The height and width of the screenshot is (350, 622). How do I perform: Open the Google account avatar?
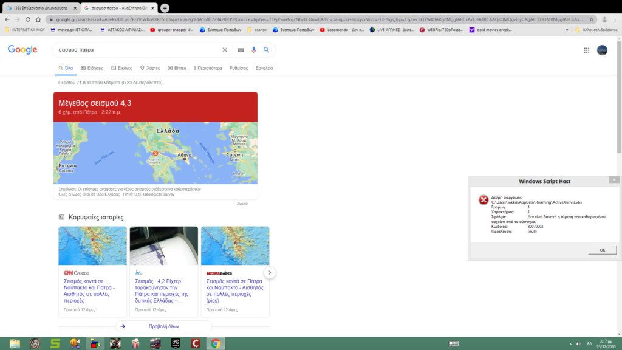pyautogui.click(x=602, y=50)
